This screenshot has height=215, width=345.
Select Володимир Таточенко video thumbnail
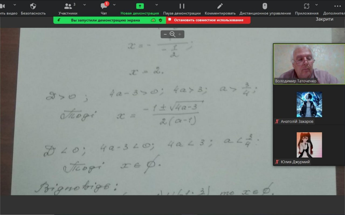point(309,64)
